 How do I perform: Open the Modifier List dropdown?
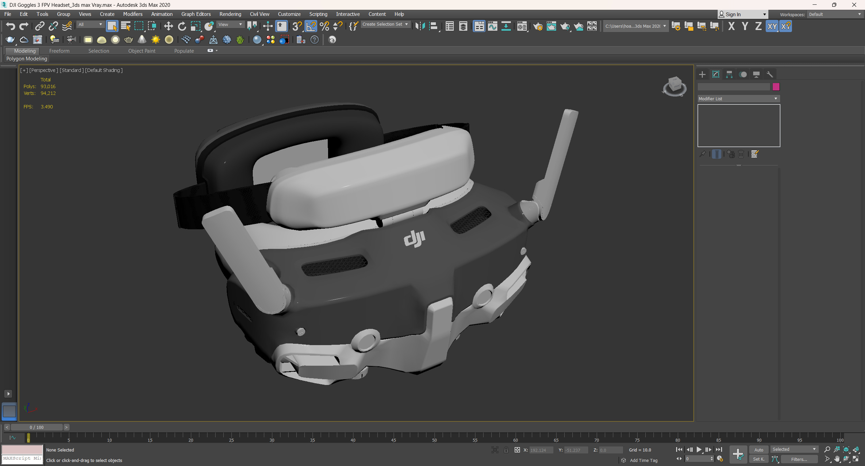pyautogui.click(x=739, y=99)
